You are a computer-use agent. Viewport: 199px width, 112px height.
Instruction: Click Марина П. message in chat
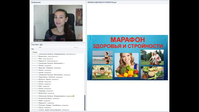coord(44,61)
